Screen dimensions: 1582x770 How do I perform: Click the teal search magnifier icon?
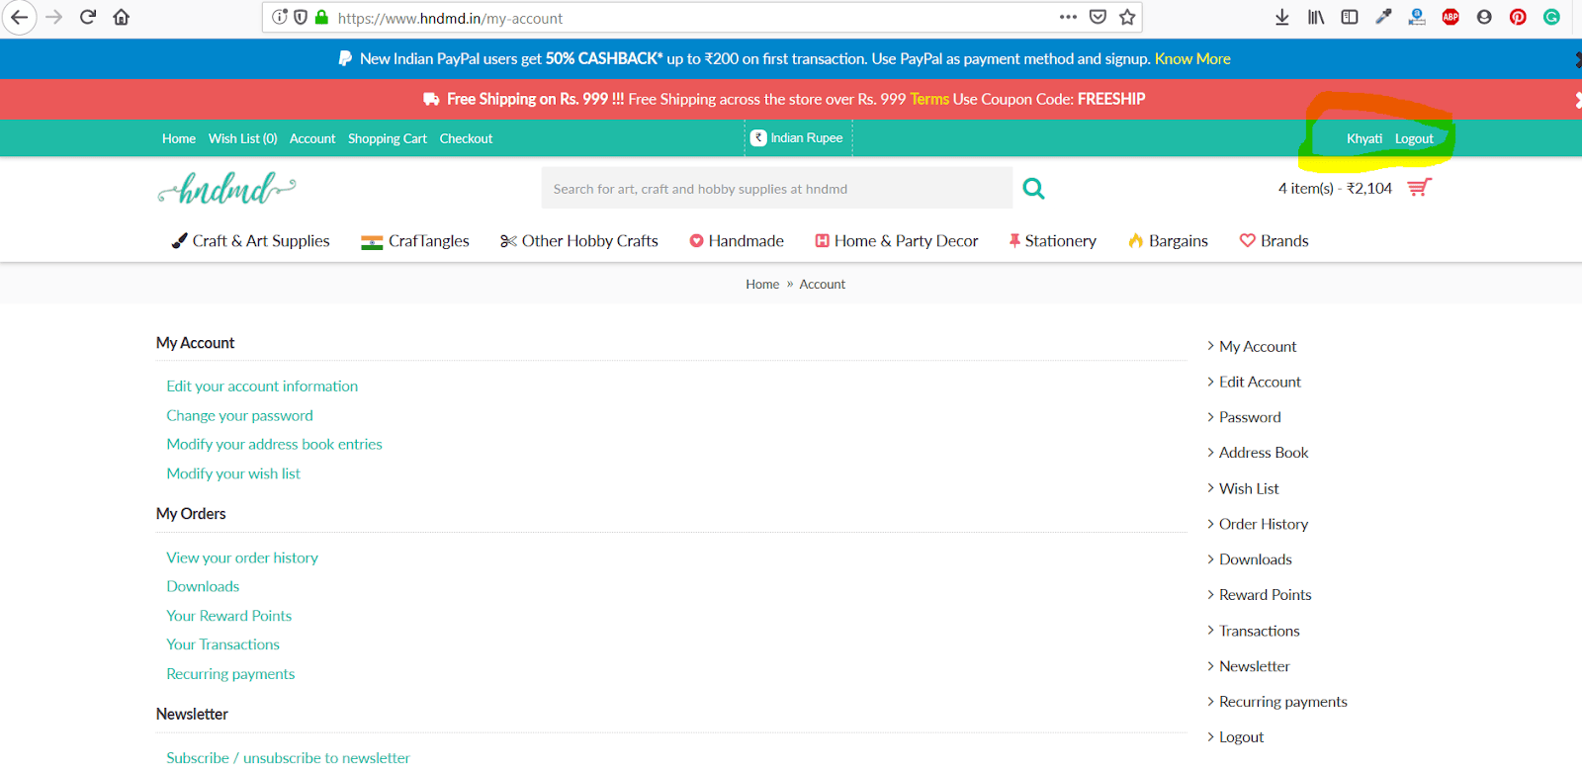pyautogui.click(x=1033, y=188)
